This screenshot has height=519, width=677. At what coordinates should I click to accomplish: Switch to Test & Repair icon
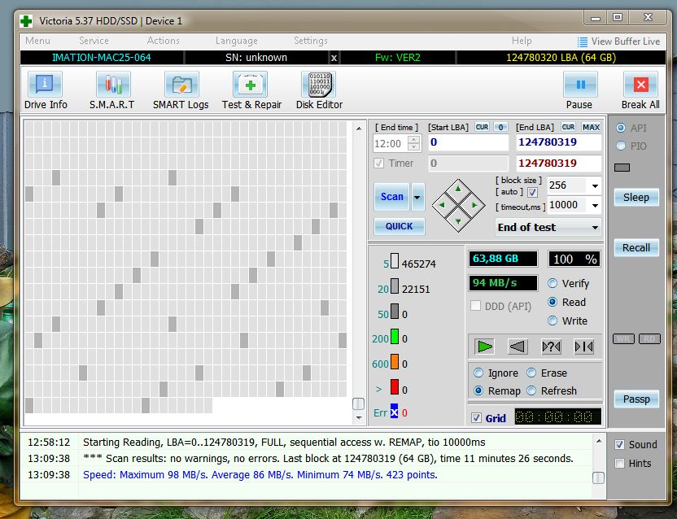pyautogui.click(x=251, y=85)
